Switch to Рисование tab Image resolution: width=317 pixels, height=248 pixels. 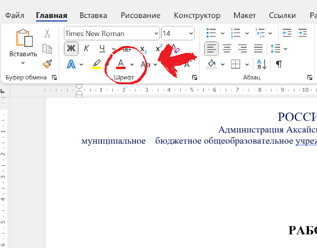coord(141,15)
